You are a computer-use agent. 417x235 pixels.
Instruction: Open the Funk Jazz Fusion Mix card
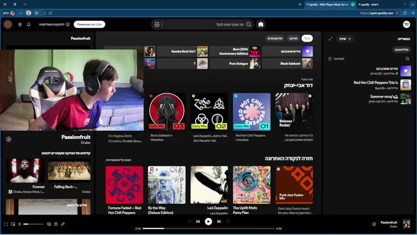coord(294,190)
